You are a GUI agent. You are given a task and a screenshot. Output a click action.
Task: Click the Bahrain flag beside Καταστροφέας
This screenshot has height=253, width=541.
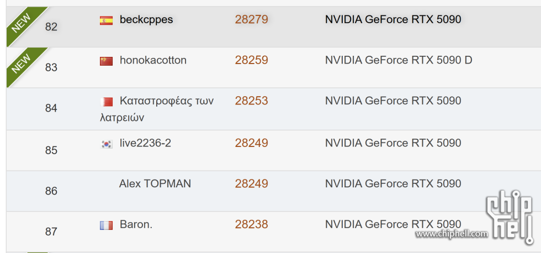pos(106,102)
